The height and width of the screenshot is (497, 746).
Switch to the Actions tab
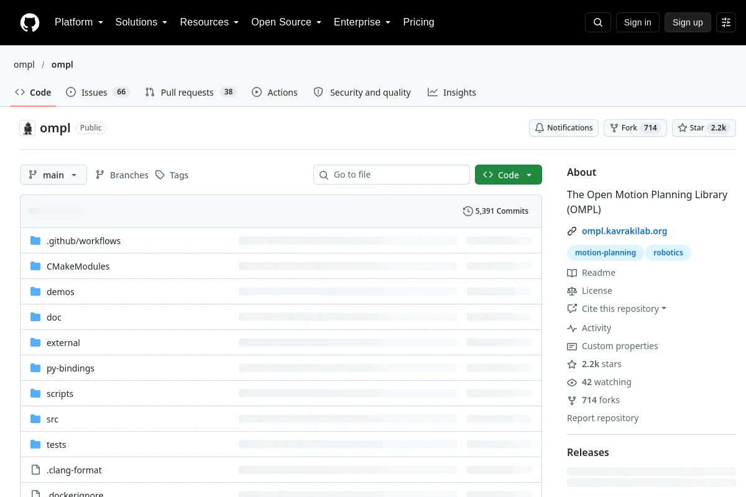275,92
